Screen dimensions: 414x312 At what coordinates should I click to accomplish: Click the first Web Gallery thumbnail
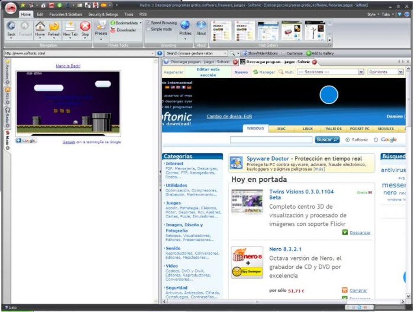click(221, 31)
